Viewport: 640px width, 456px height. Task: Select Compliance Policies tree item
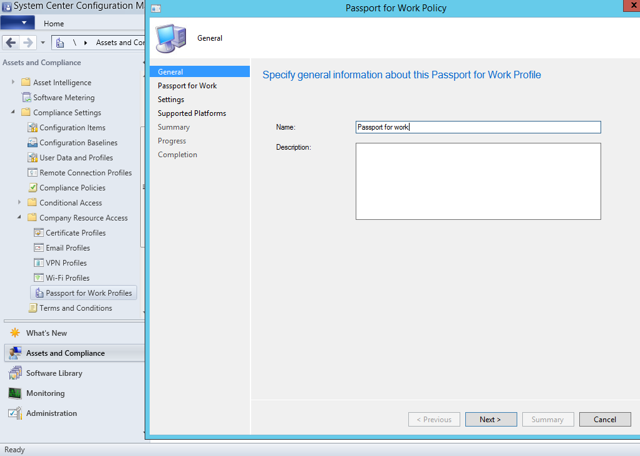72,187
